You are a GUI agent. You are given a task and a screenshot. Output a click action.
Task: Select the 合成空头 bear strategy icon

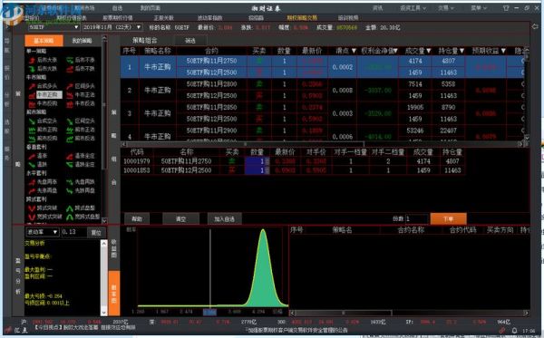32,121
